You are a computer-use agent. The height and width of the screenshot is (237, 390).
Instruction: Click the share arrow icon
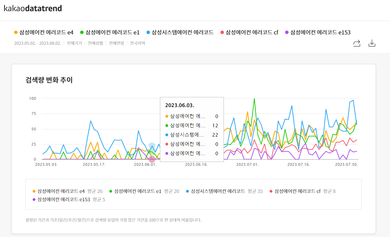pos(357,43)
